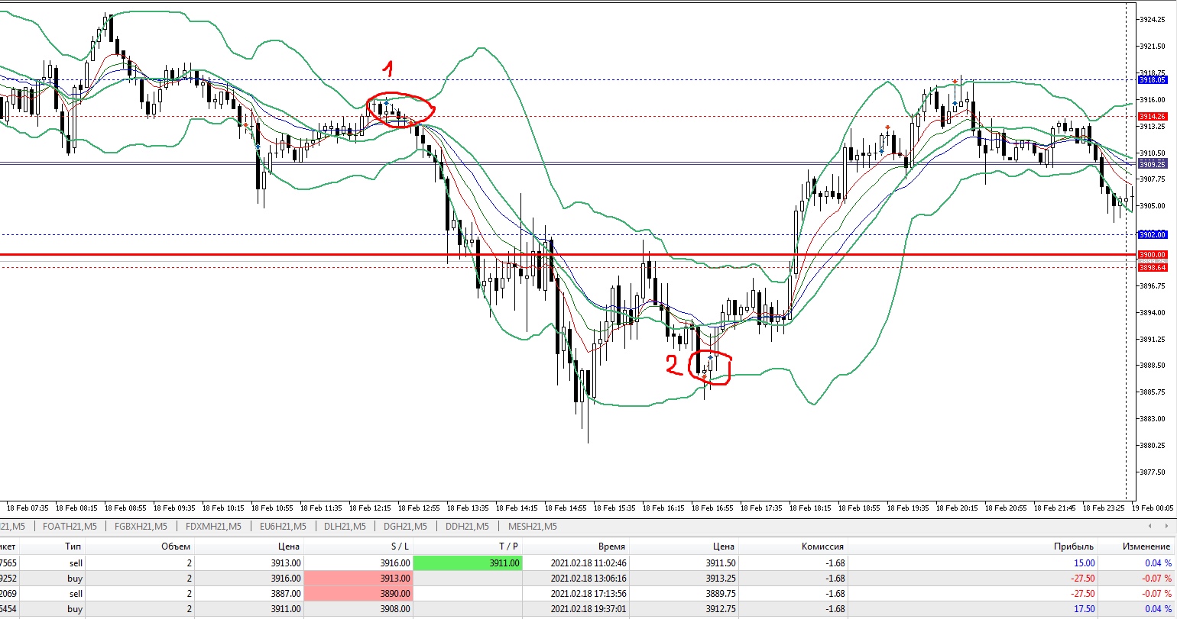This screenshot has height=619, width=1177.
Task: Click the time 2021.02.18 17:13:56
Action: point(588,593)
